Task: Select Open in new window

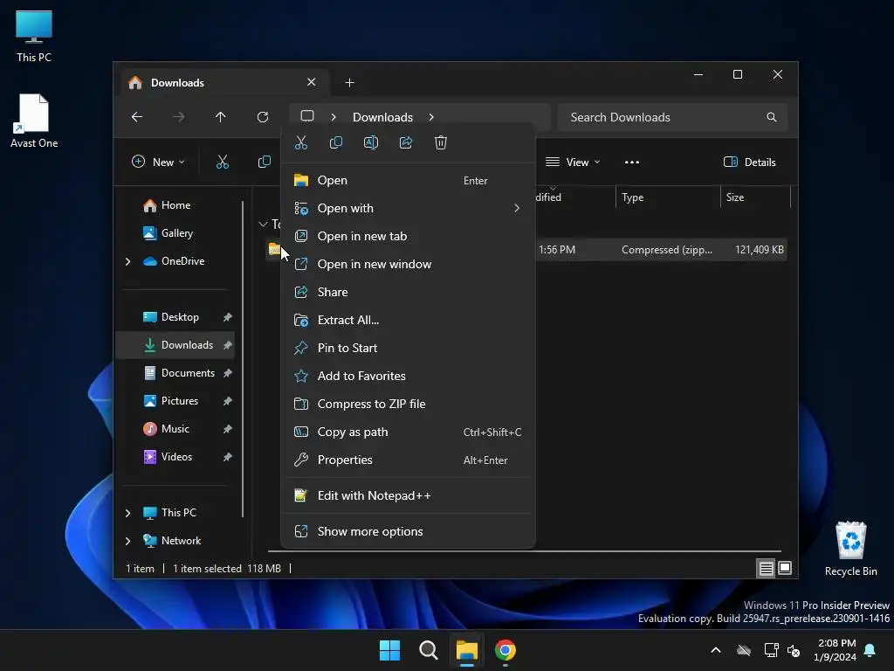Action: [408, 264]
